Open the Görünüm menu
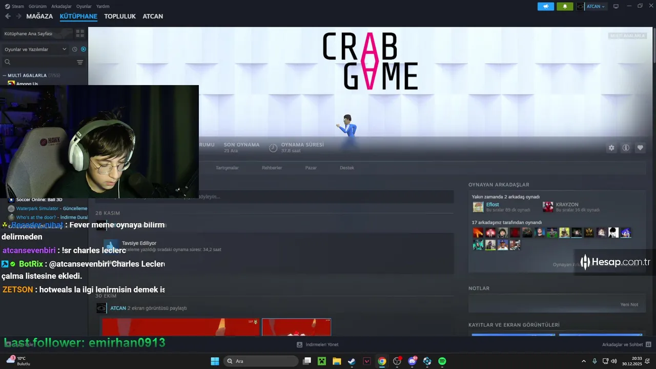The height and width of the screenshot is (369, 656). click(x=37, y=6)
